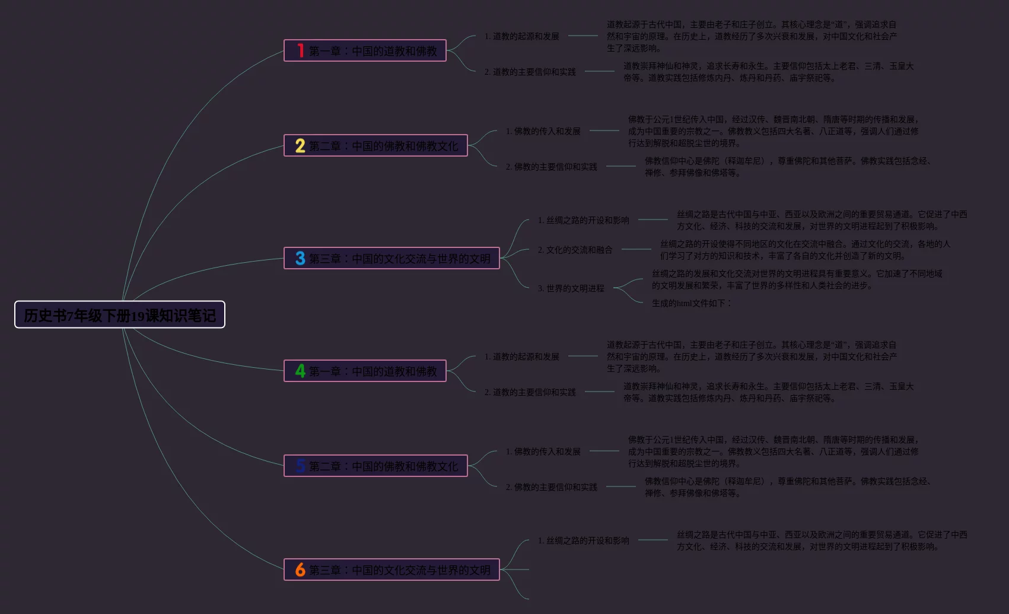Select the 第一章 chapter title beside marker 4
Viewport: 1009px width, 614px height.
point(373,371)
